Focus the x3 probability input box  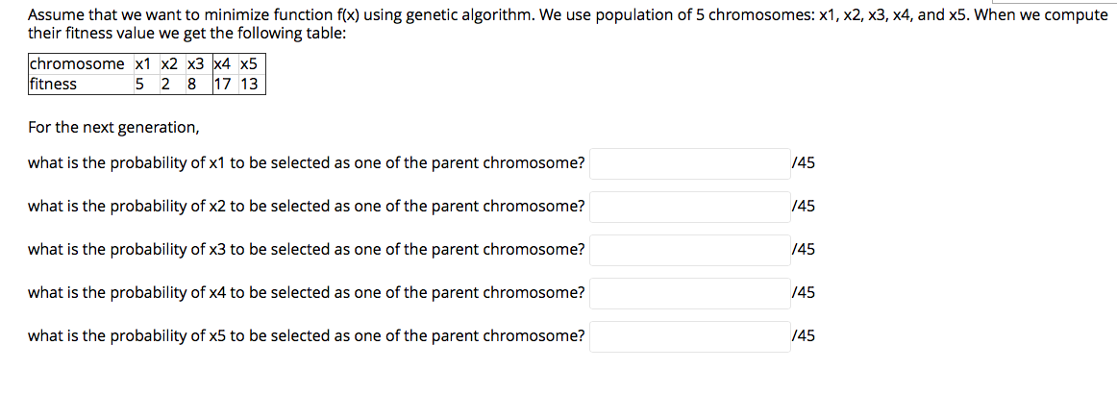coord(690,250)
